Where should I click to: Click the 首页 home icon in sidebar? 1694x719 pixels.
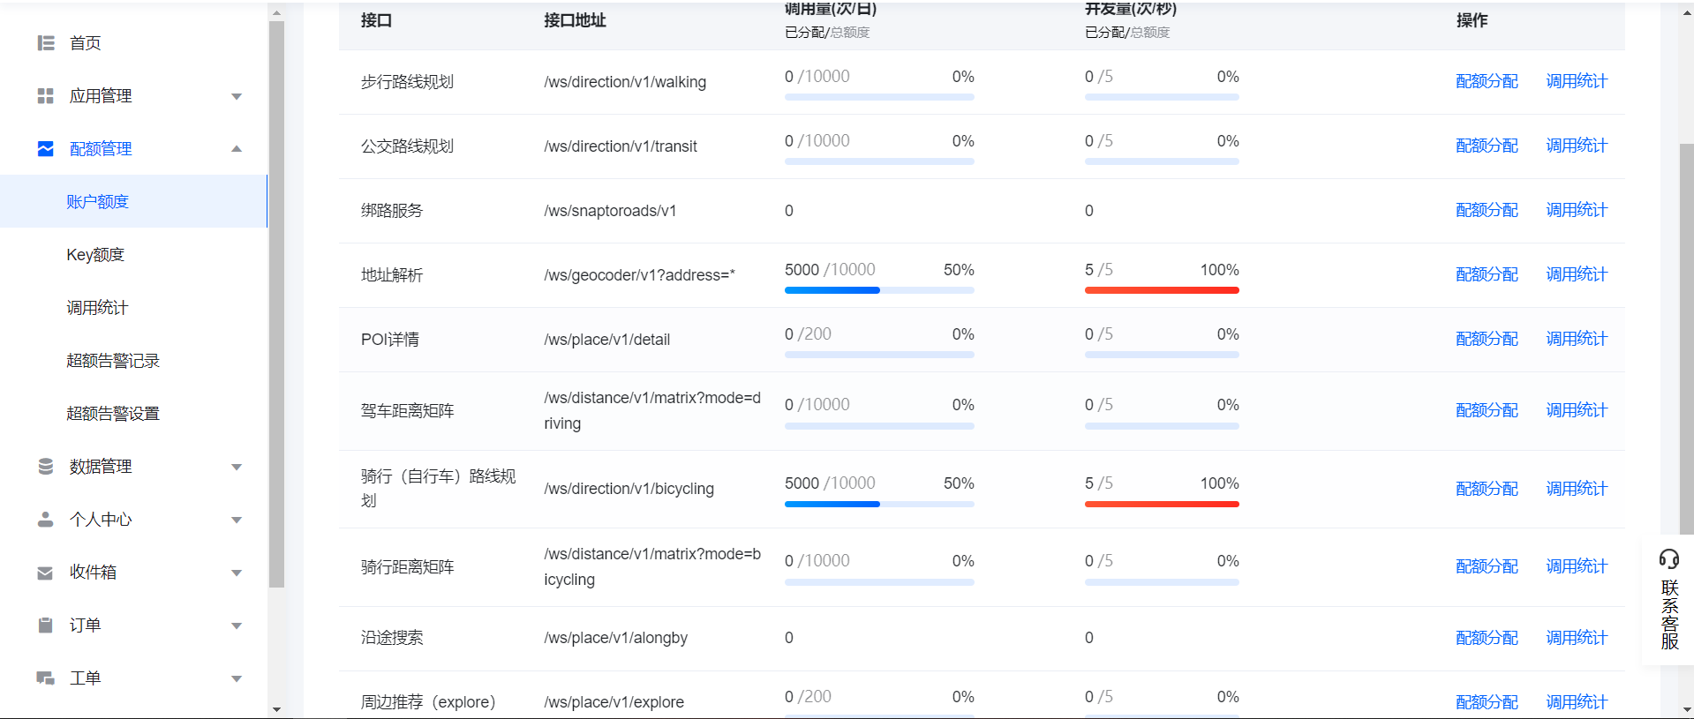(46, 43)
